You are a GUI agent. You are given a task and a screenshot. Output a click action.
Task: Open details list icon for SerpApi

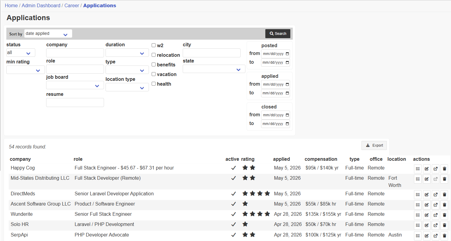point(418,236)
